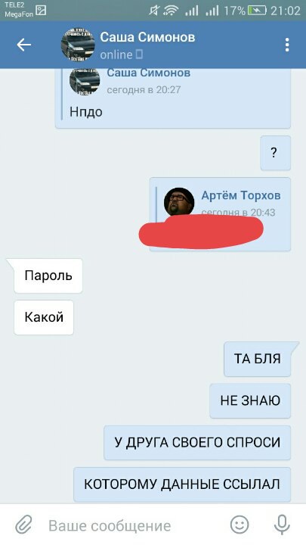Screen dimensions: 306x545
Task: Tap the Wi-Fi icon in status bar
Action: pyautogui.click(x=170, y=11)
